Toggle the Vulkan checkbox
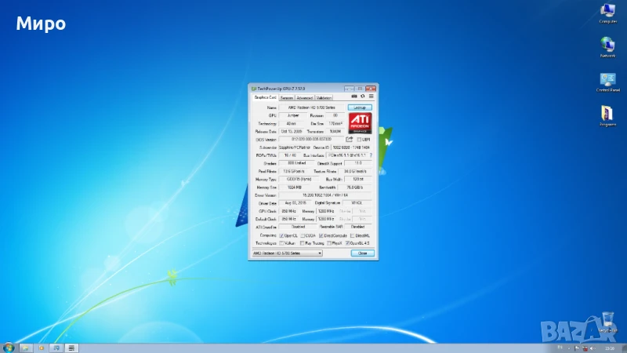Viewport: 627px width, 353px height. click(281, 243)
